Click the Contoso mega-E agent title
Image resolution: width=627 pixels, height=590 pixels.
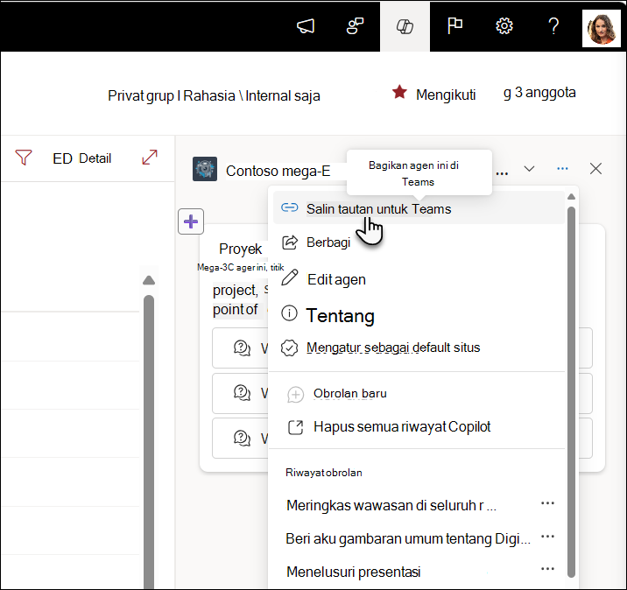pos(278,171)
